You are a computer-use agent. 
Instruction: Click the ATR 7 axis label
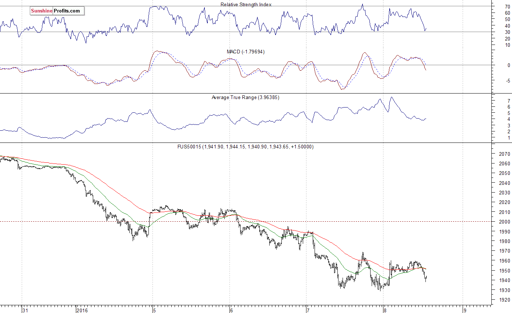(509, 101)
